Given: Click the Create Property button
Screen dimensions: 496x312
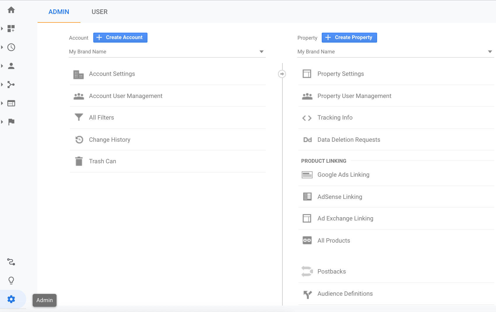Looking at the screenshot, I should (x=349, y=38).
